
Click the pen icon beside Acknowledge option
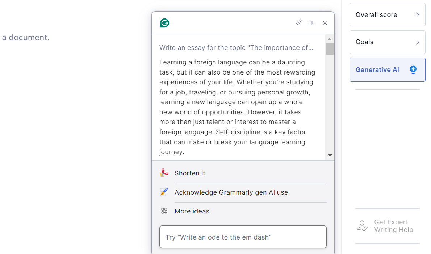(164, 192)
